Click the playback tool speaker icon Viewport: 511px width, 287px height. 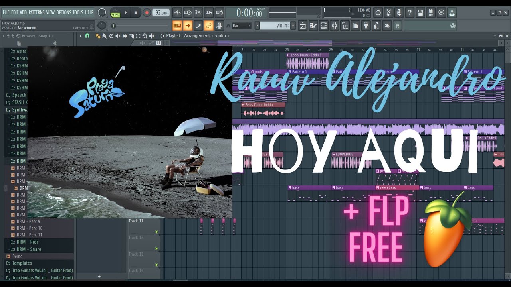point(152,36)
